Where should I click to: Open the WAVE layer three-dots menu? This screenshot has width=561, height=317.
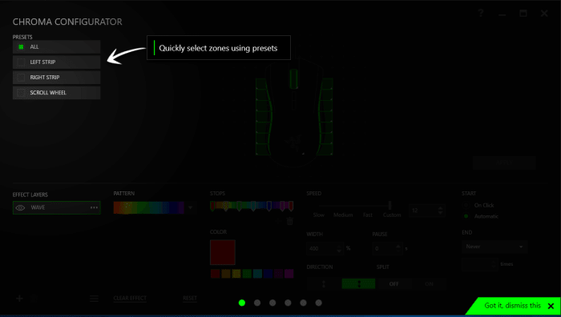tap(94, 207)
